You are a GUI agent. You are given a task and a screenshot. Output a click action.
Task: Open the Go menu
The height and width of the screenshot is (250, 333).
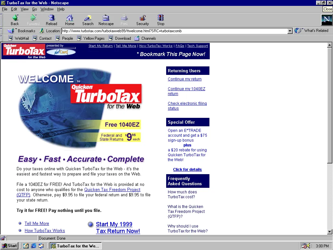(34, 9)
